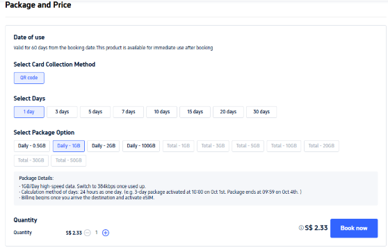Click the S$ 2.33 unit price by stepper
Screen dimensions: 388x250
74,233
